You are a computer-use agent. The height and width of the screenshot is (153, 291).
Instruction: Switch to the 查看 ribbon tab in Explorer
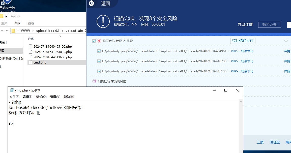pyautogui.click(x=31, y=23)
